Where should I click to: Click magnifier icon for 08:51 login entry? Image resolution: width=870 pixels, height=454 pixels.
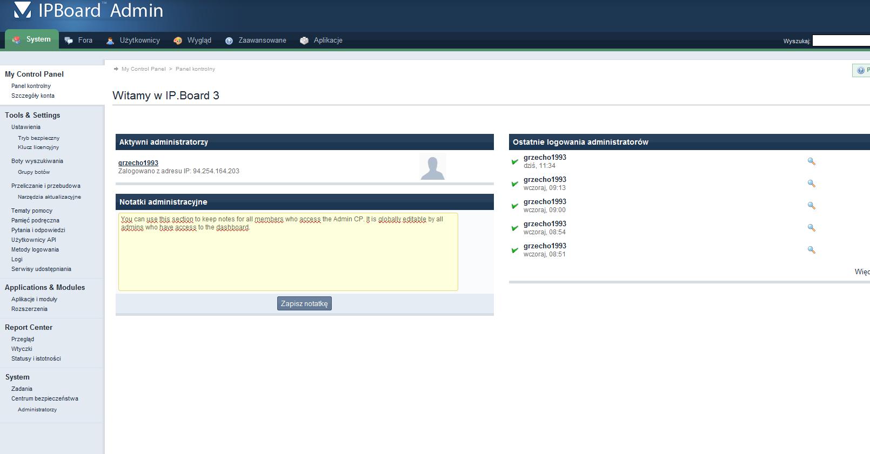pyautogui.click(x=811, y=250)
